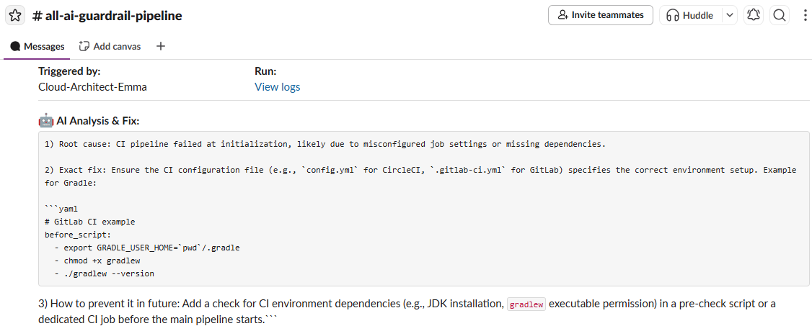Click the plus icon to add a tab
This screenshot has height=326, width=812.
point(161,46)
